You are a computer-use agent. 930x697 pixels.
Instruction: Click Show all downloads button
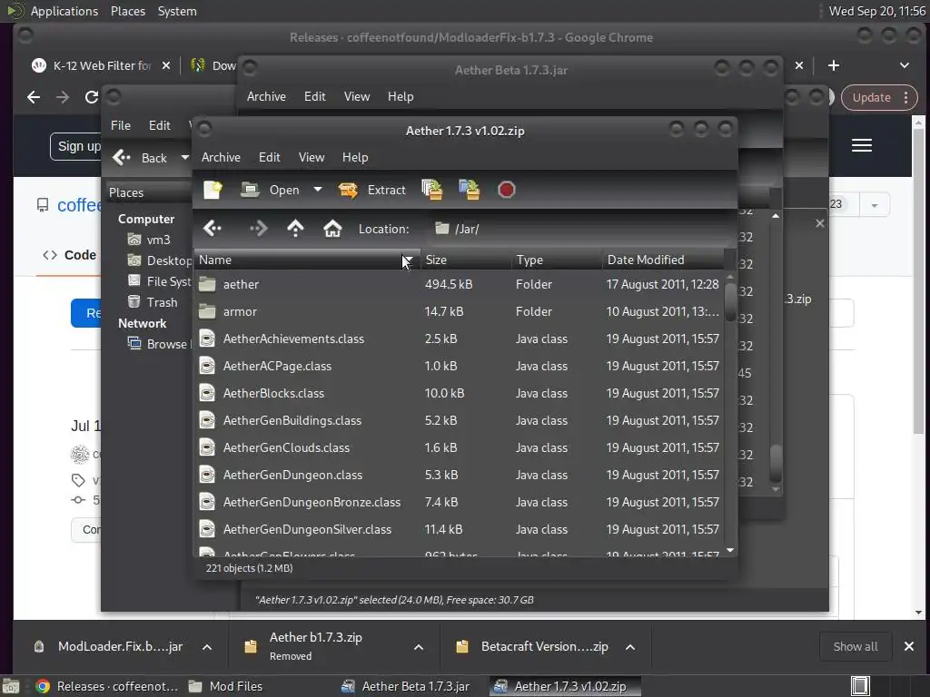tap(855, 646)
